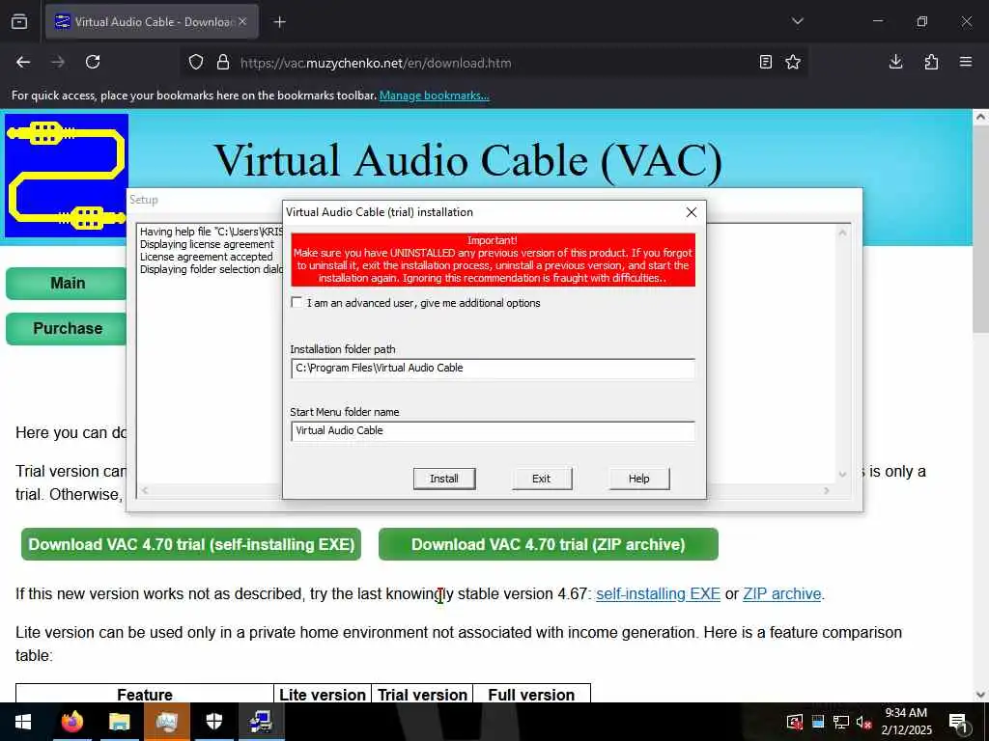The height and width of the screenshot is (741, 989).
Task: Go forward with the browser forward arrow
Action: 58,62
